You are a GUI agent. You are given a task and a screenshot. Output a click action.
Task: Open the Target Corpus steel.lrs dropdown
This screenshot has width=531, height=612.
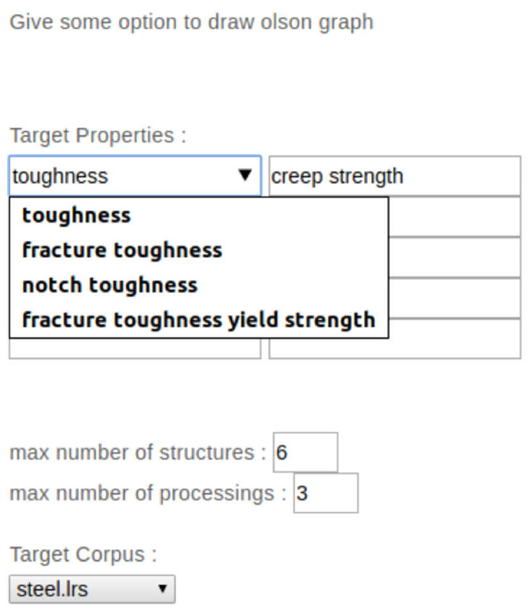92,589
